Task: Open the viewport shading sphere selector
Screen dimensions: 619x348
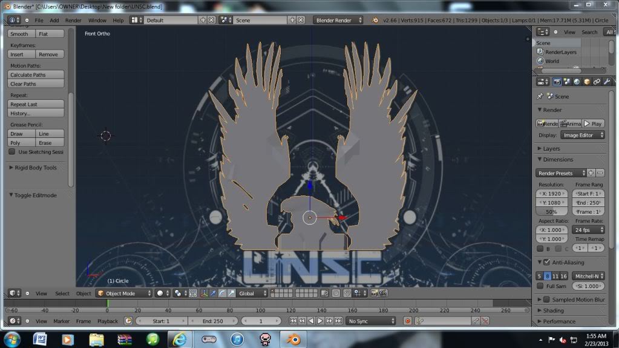Action: pyautogui.click(x=163, y=293)
